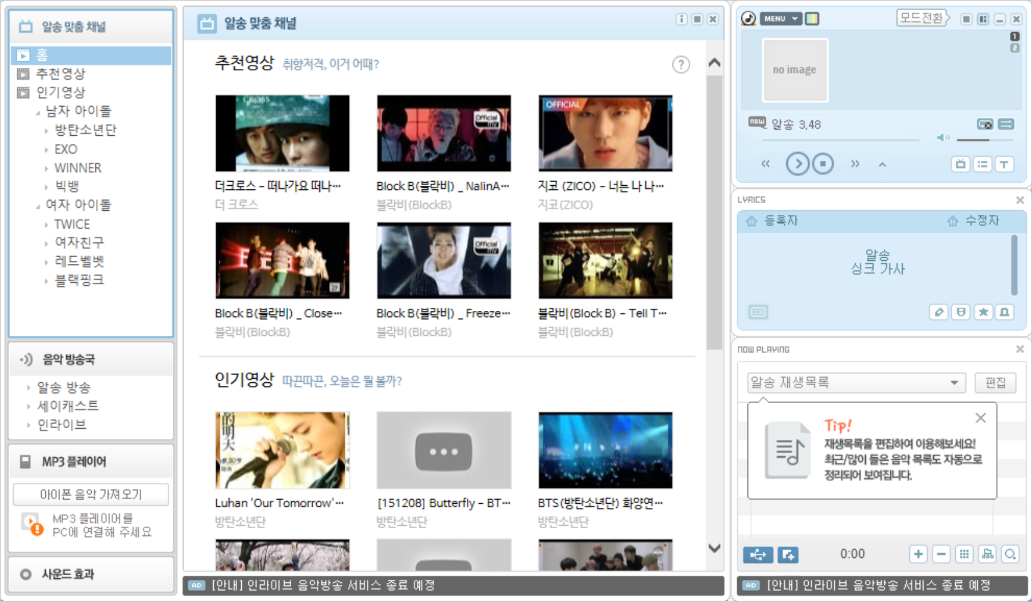Viewport: 1032px width, 602px height.
Task: Collapse the 남자 아이돌 tree node
Action: click(38, 112)
